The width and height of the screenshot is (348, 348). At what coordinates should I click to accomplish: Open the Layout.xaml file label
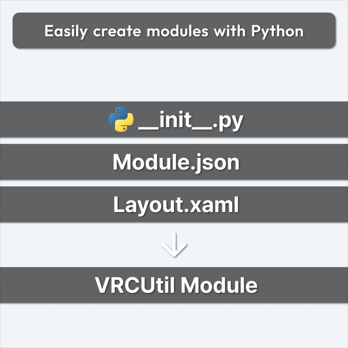[176, 205]
